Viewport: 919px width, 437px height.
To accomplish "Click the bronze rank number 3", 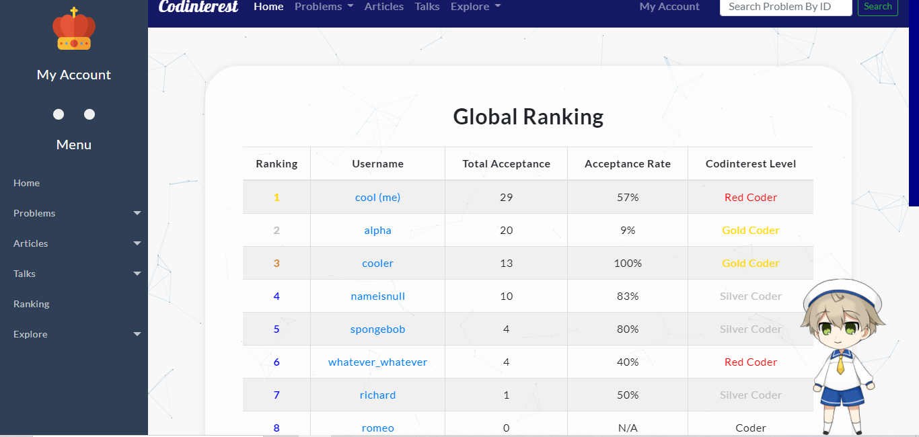I will pos(277,263).
